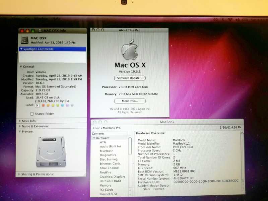Collapse the Preview section
268x201 pixels.
20,131
